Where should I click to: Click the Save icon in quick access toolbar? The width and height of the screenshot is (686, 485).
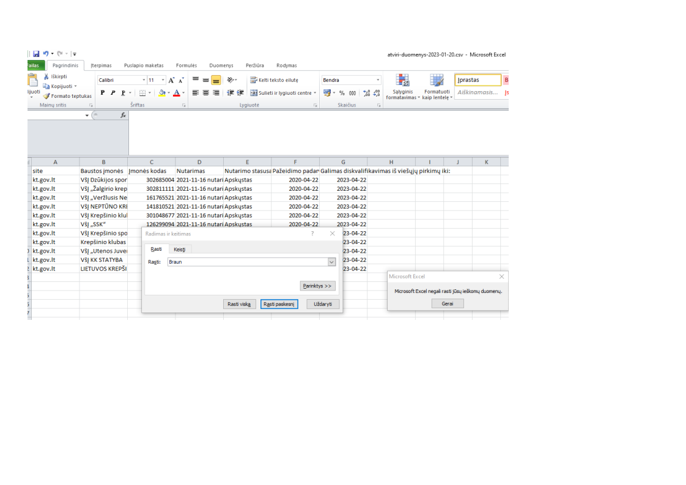(x=36, y=54)
